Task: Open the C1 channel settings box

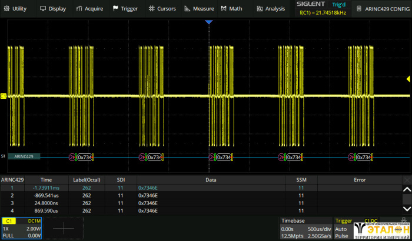Action: (x=21, y=228)
